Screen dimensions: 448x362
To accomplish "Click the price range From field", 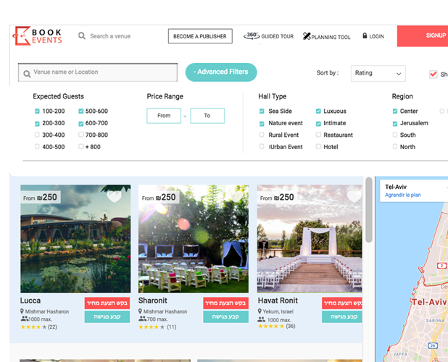I will tap(164, 116).
